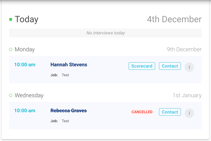Open three-dot menu for Rebecca Graves interview
Image resolution: width=211 pixels, height=141 pixels.
point(189,113)
